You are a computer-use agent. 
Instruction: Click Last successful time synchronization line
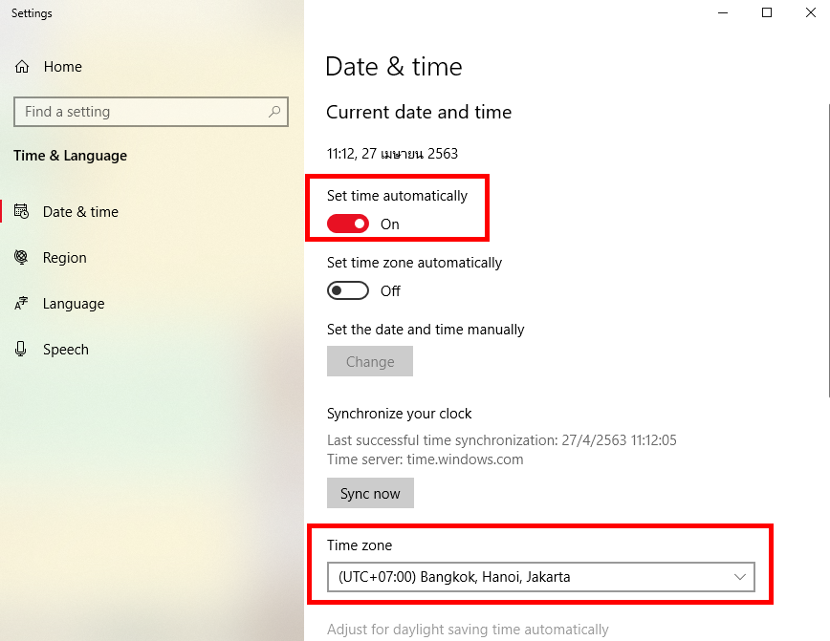[x=502, y=440]
